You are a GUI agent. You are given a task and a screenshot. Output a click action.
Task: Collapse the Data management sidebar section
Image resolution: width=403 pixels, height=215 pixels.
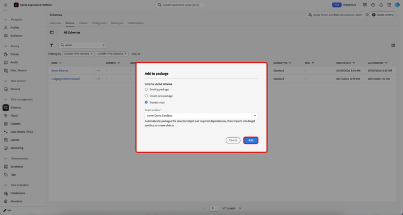click(x=6, y=99)
